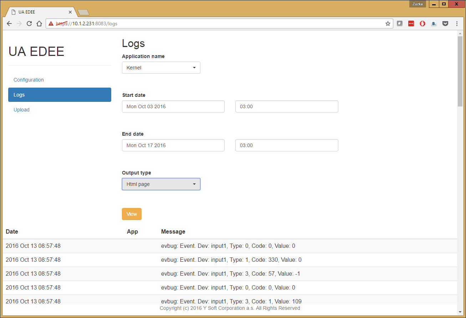Click the vertical page scrollbar thumb
Viewport: 466px width, 318px height.
460,71
